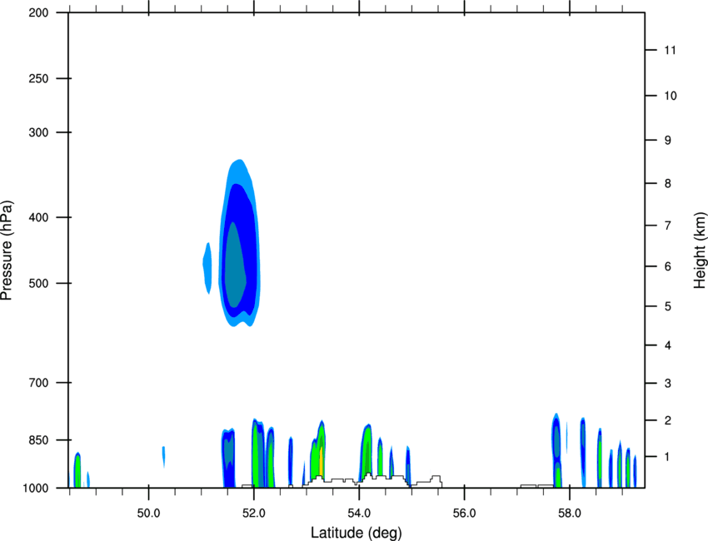Click the Latitude (deg) axis title
The height and width of the screenshot is (541, 708).
356,533
